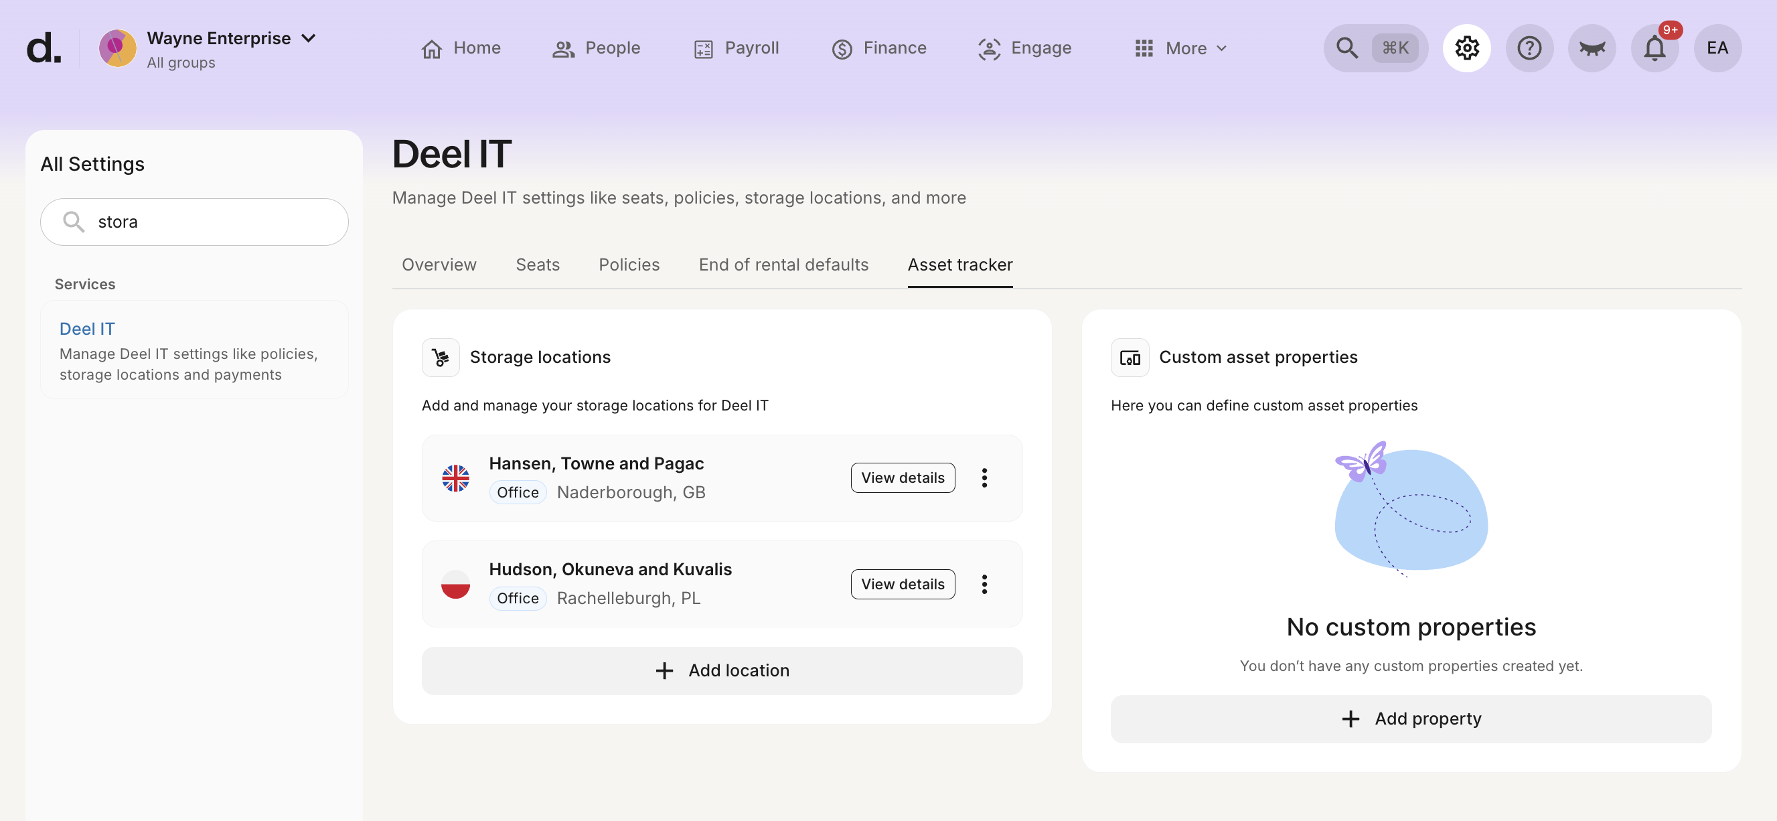The height and width of the screenshot is (821, 1777).
Task: Switch to the End of rental defaults tab
Action: pyautogui.click(x=783, y=265)
